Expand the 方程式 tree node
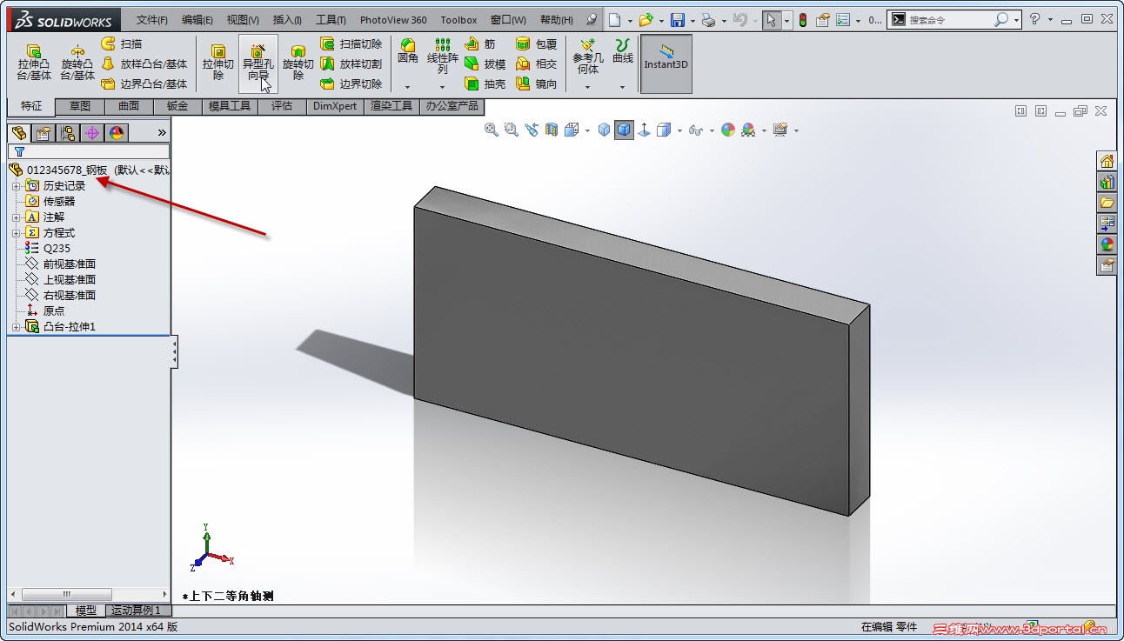The width and height of the screenshot is (1124, 641). point(16,233)
